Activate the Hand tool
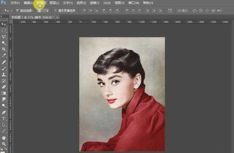This screenshot has height=153, width=234. (x=4, y=137)
